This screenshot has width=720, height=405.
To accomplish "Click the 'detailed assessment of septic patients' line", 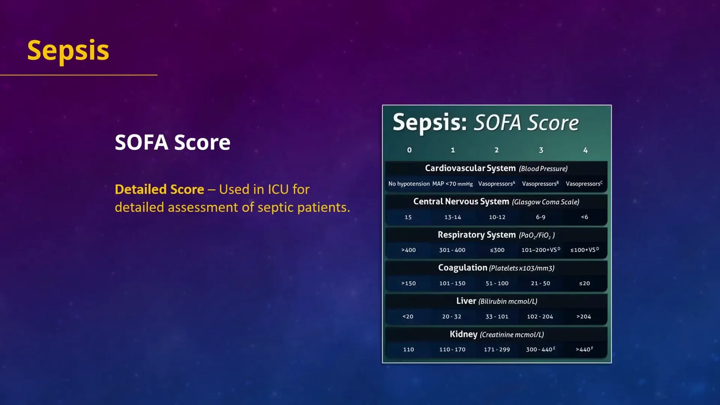I will point(232,207).
